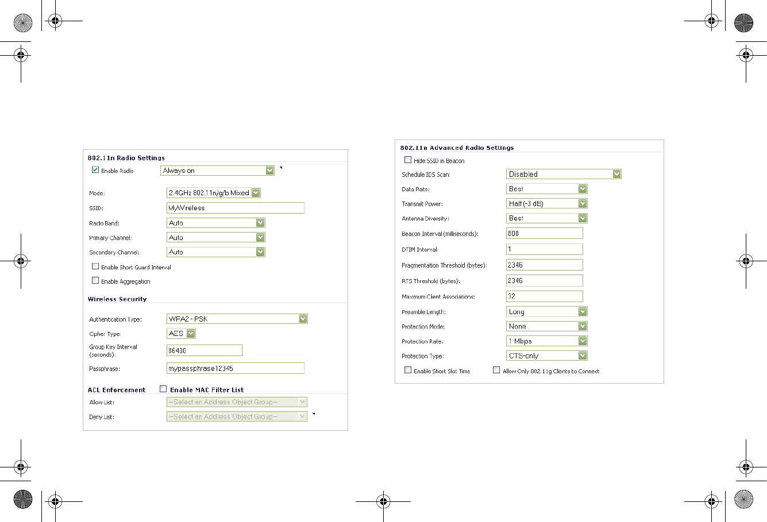The height and width of the screenshot is (522, 767).
Task: Enable Short Guard Interval checkbox
Action: (95, 266)
